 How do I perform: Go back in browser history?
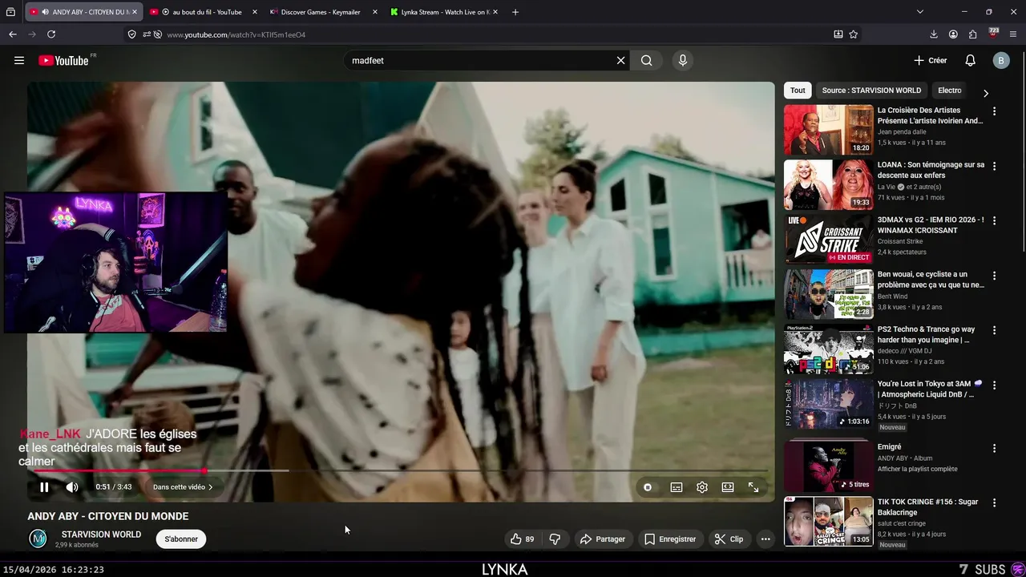pyautogui.click(x=13, y=34)
